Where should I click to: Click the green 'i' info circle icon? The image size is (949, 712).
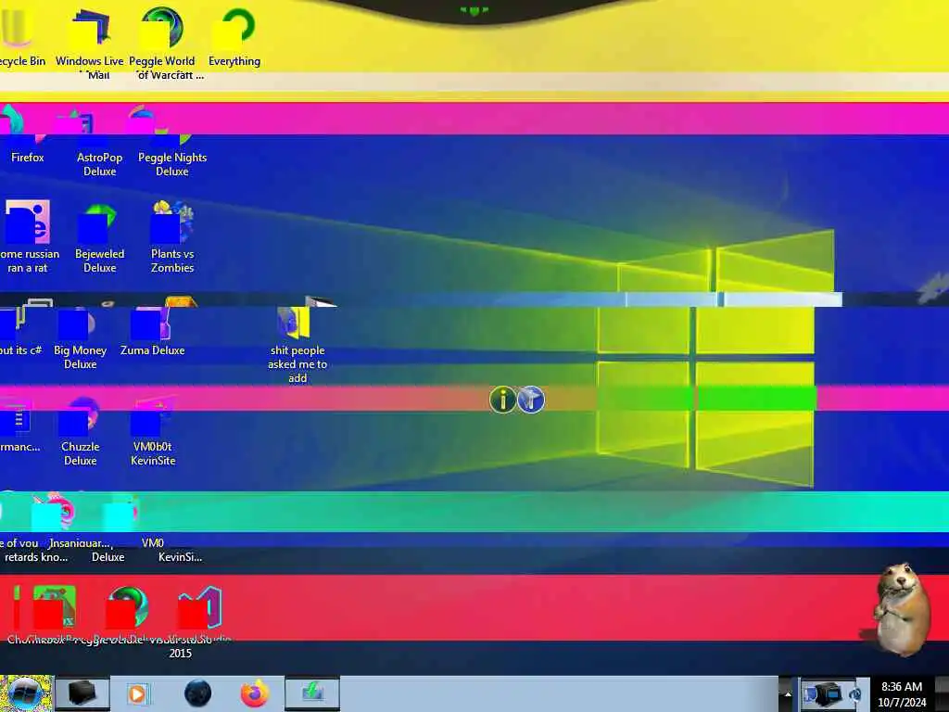[x=502, y=400]
